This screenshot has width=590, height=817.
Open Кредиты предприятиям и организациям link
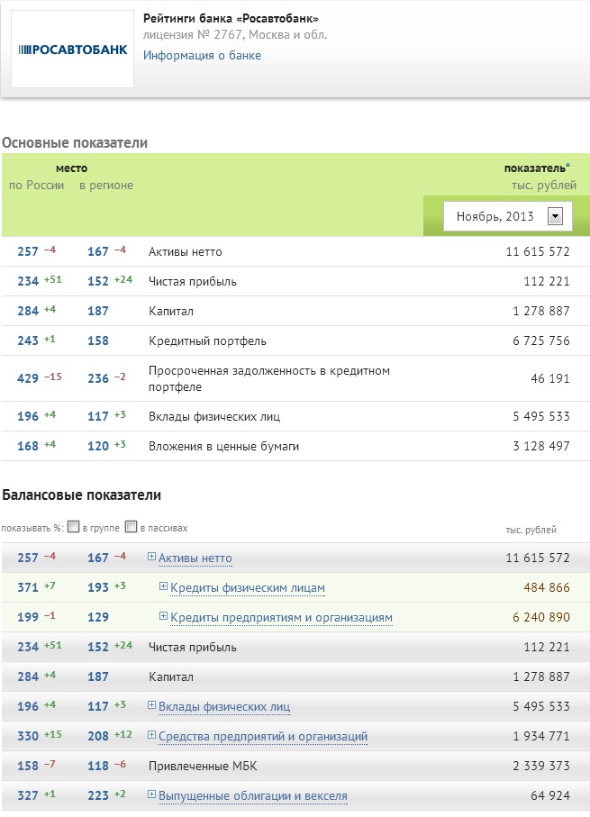pyautogui.click(x=281, y=618)
